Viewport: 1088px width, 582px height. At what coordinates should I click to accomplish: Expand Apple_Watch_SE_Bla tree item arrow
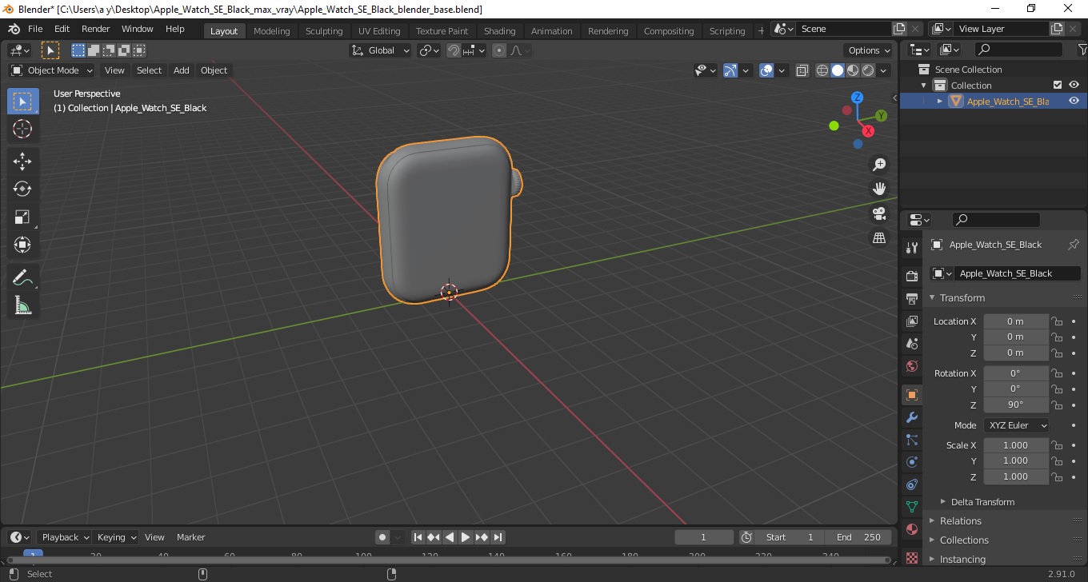coord(940,101)
